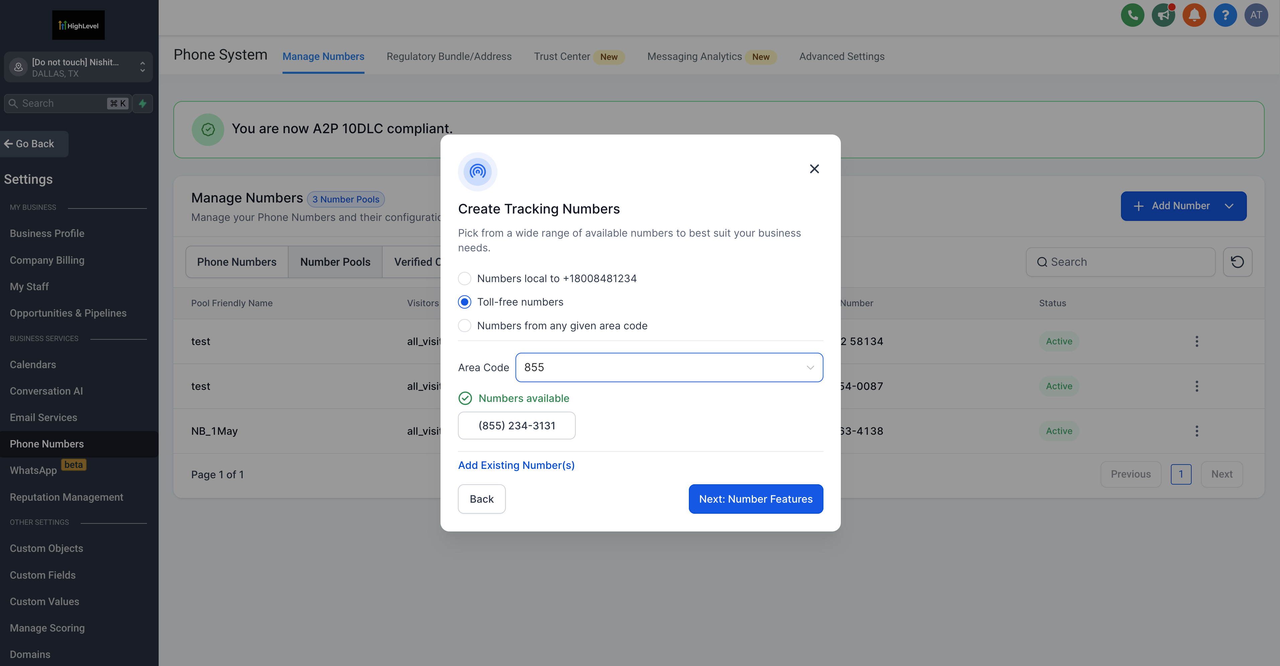Screen dimensions: 1280x666
Task: Open Manage Scoring settings
Action: [x=47, y=628]
